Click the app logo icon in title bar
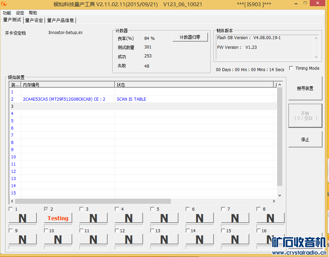The image size is (329, 257). (x=4, y=4)
